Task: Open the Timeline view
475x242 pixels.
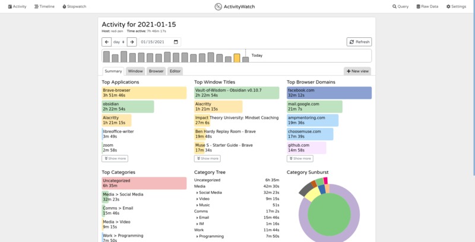Action: (44, 7)
